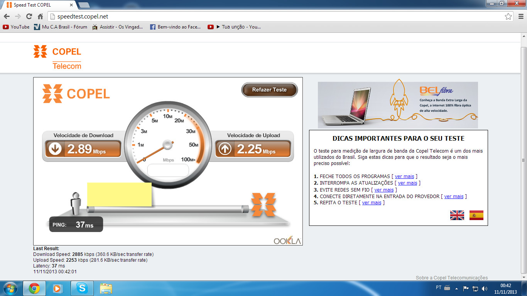The image size is (527, 296).
Task: Open 'ver mais' for Feche Todos os Programas
Action: (x=404, y=177)
